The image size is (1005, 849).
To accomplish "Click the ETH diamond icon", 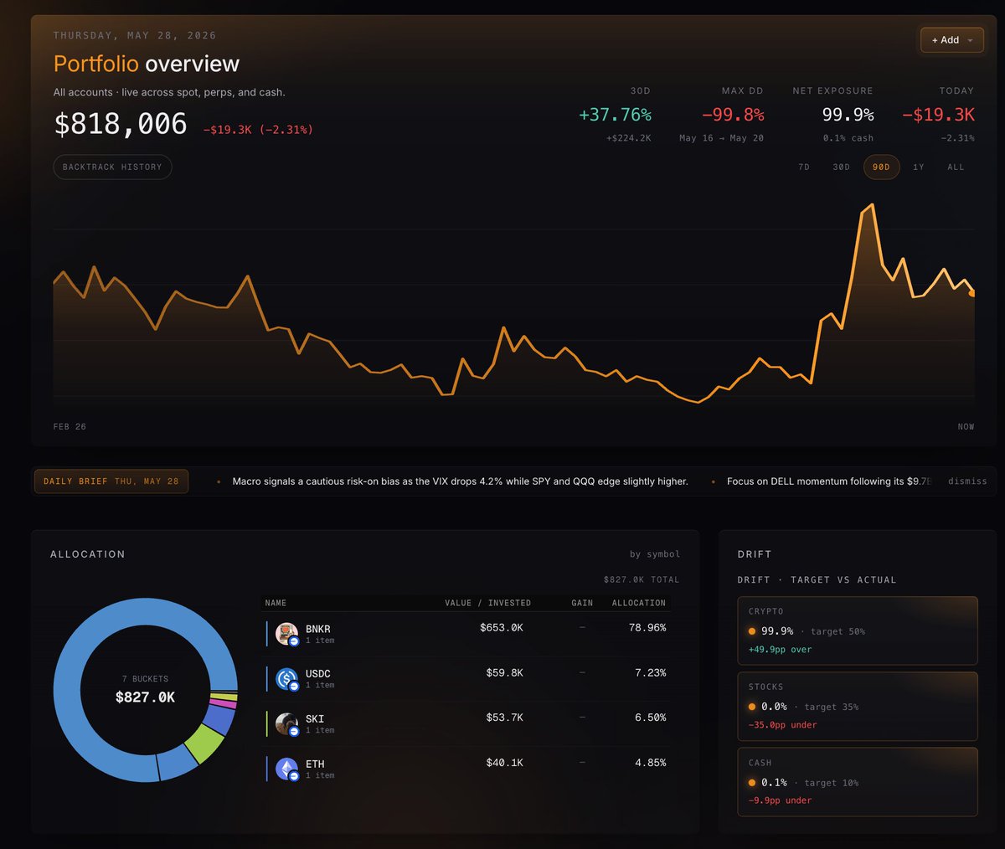I will [x=286, y=769].
